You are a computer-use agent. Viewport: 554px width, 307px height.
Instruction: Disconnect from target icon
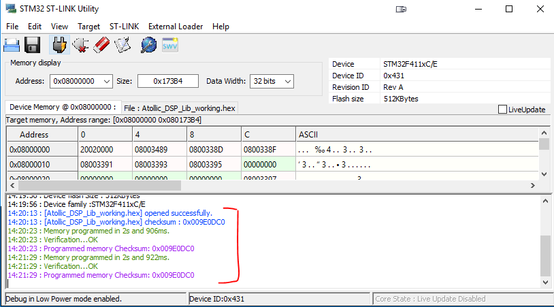point(80,45)
